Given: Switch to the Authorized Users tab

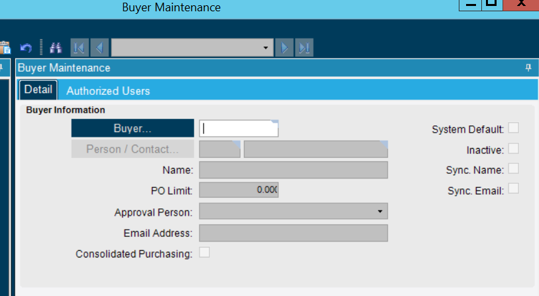Looking at the screenshot, I should [x=108, y=91].
